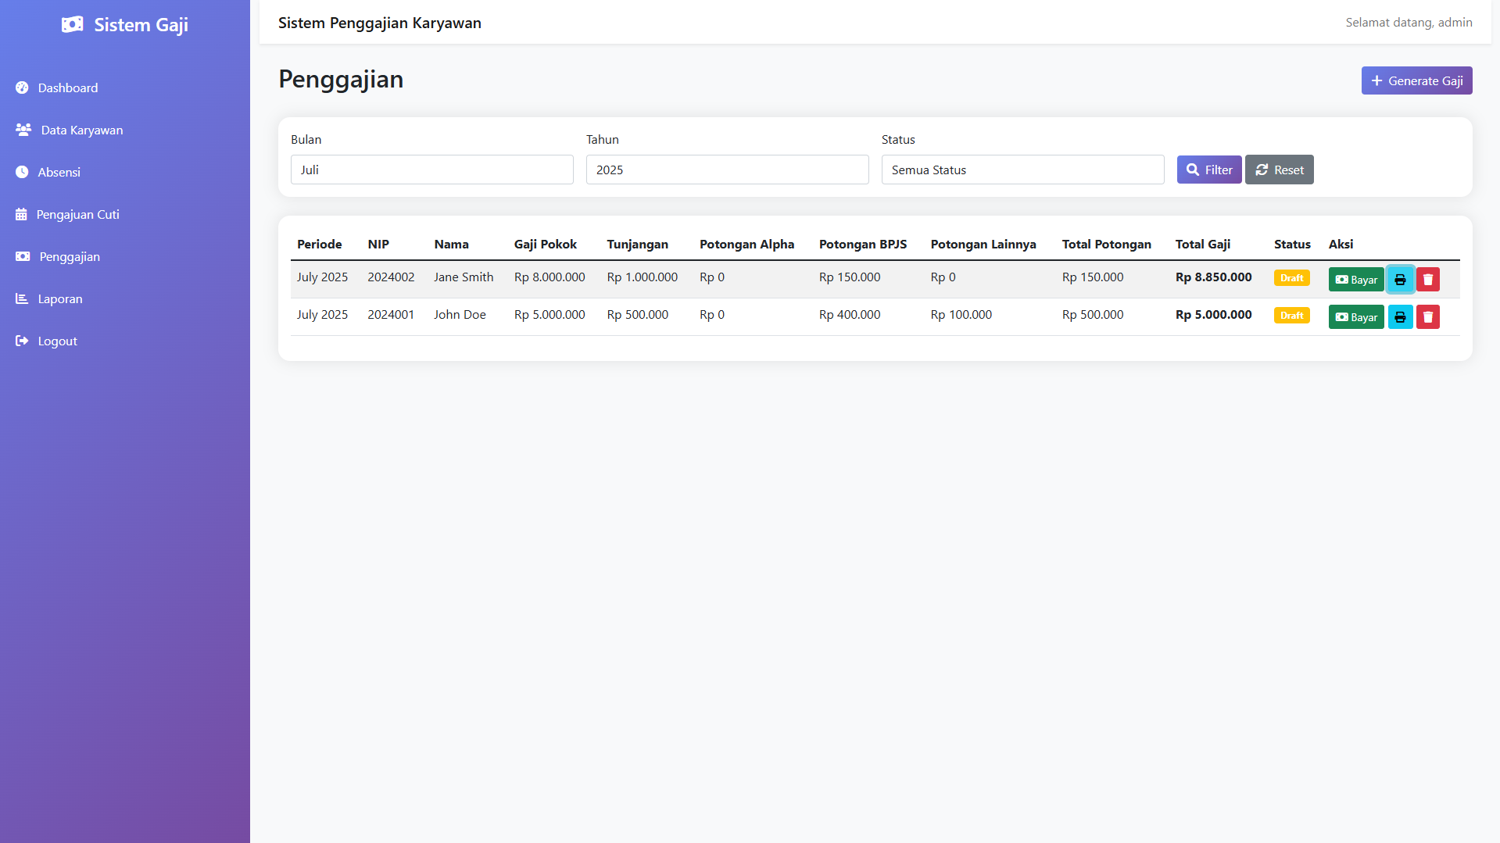Delete John Doe's payroll record
Image resolution: width=1500 pixels, height=843 pixels.
(x=1427, y=317)
